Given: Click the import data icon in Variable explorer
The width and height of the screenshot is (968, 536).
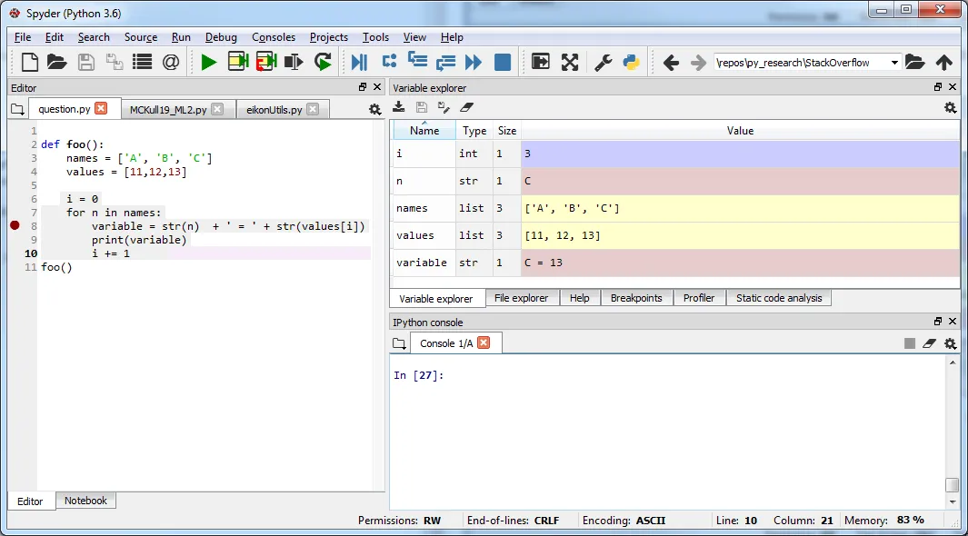Looking at the screenshot, I should pos(399,107).
